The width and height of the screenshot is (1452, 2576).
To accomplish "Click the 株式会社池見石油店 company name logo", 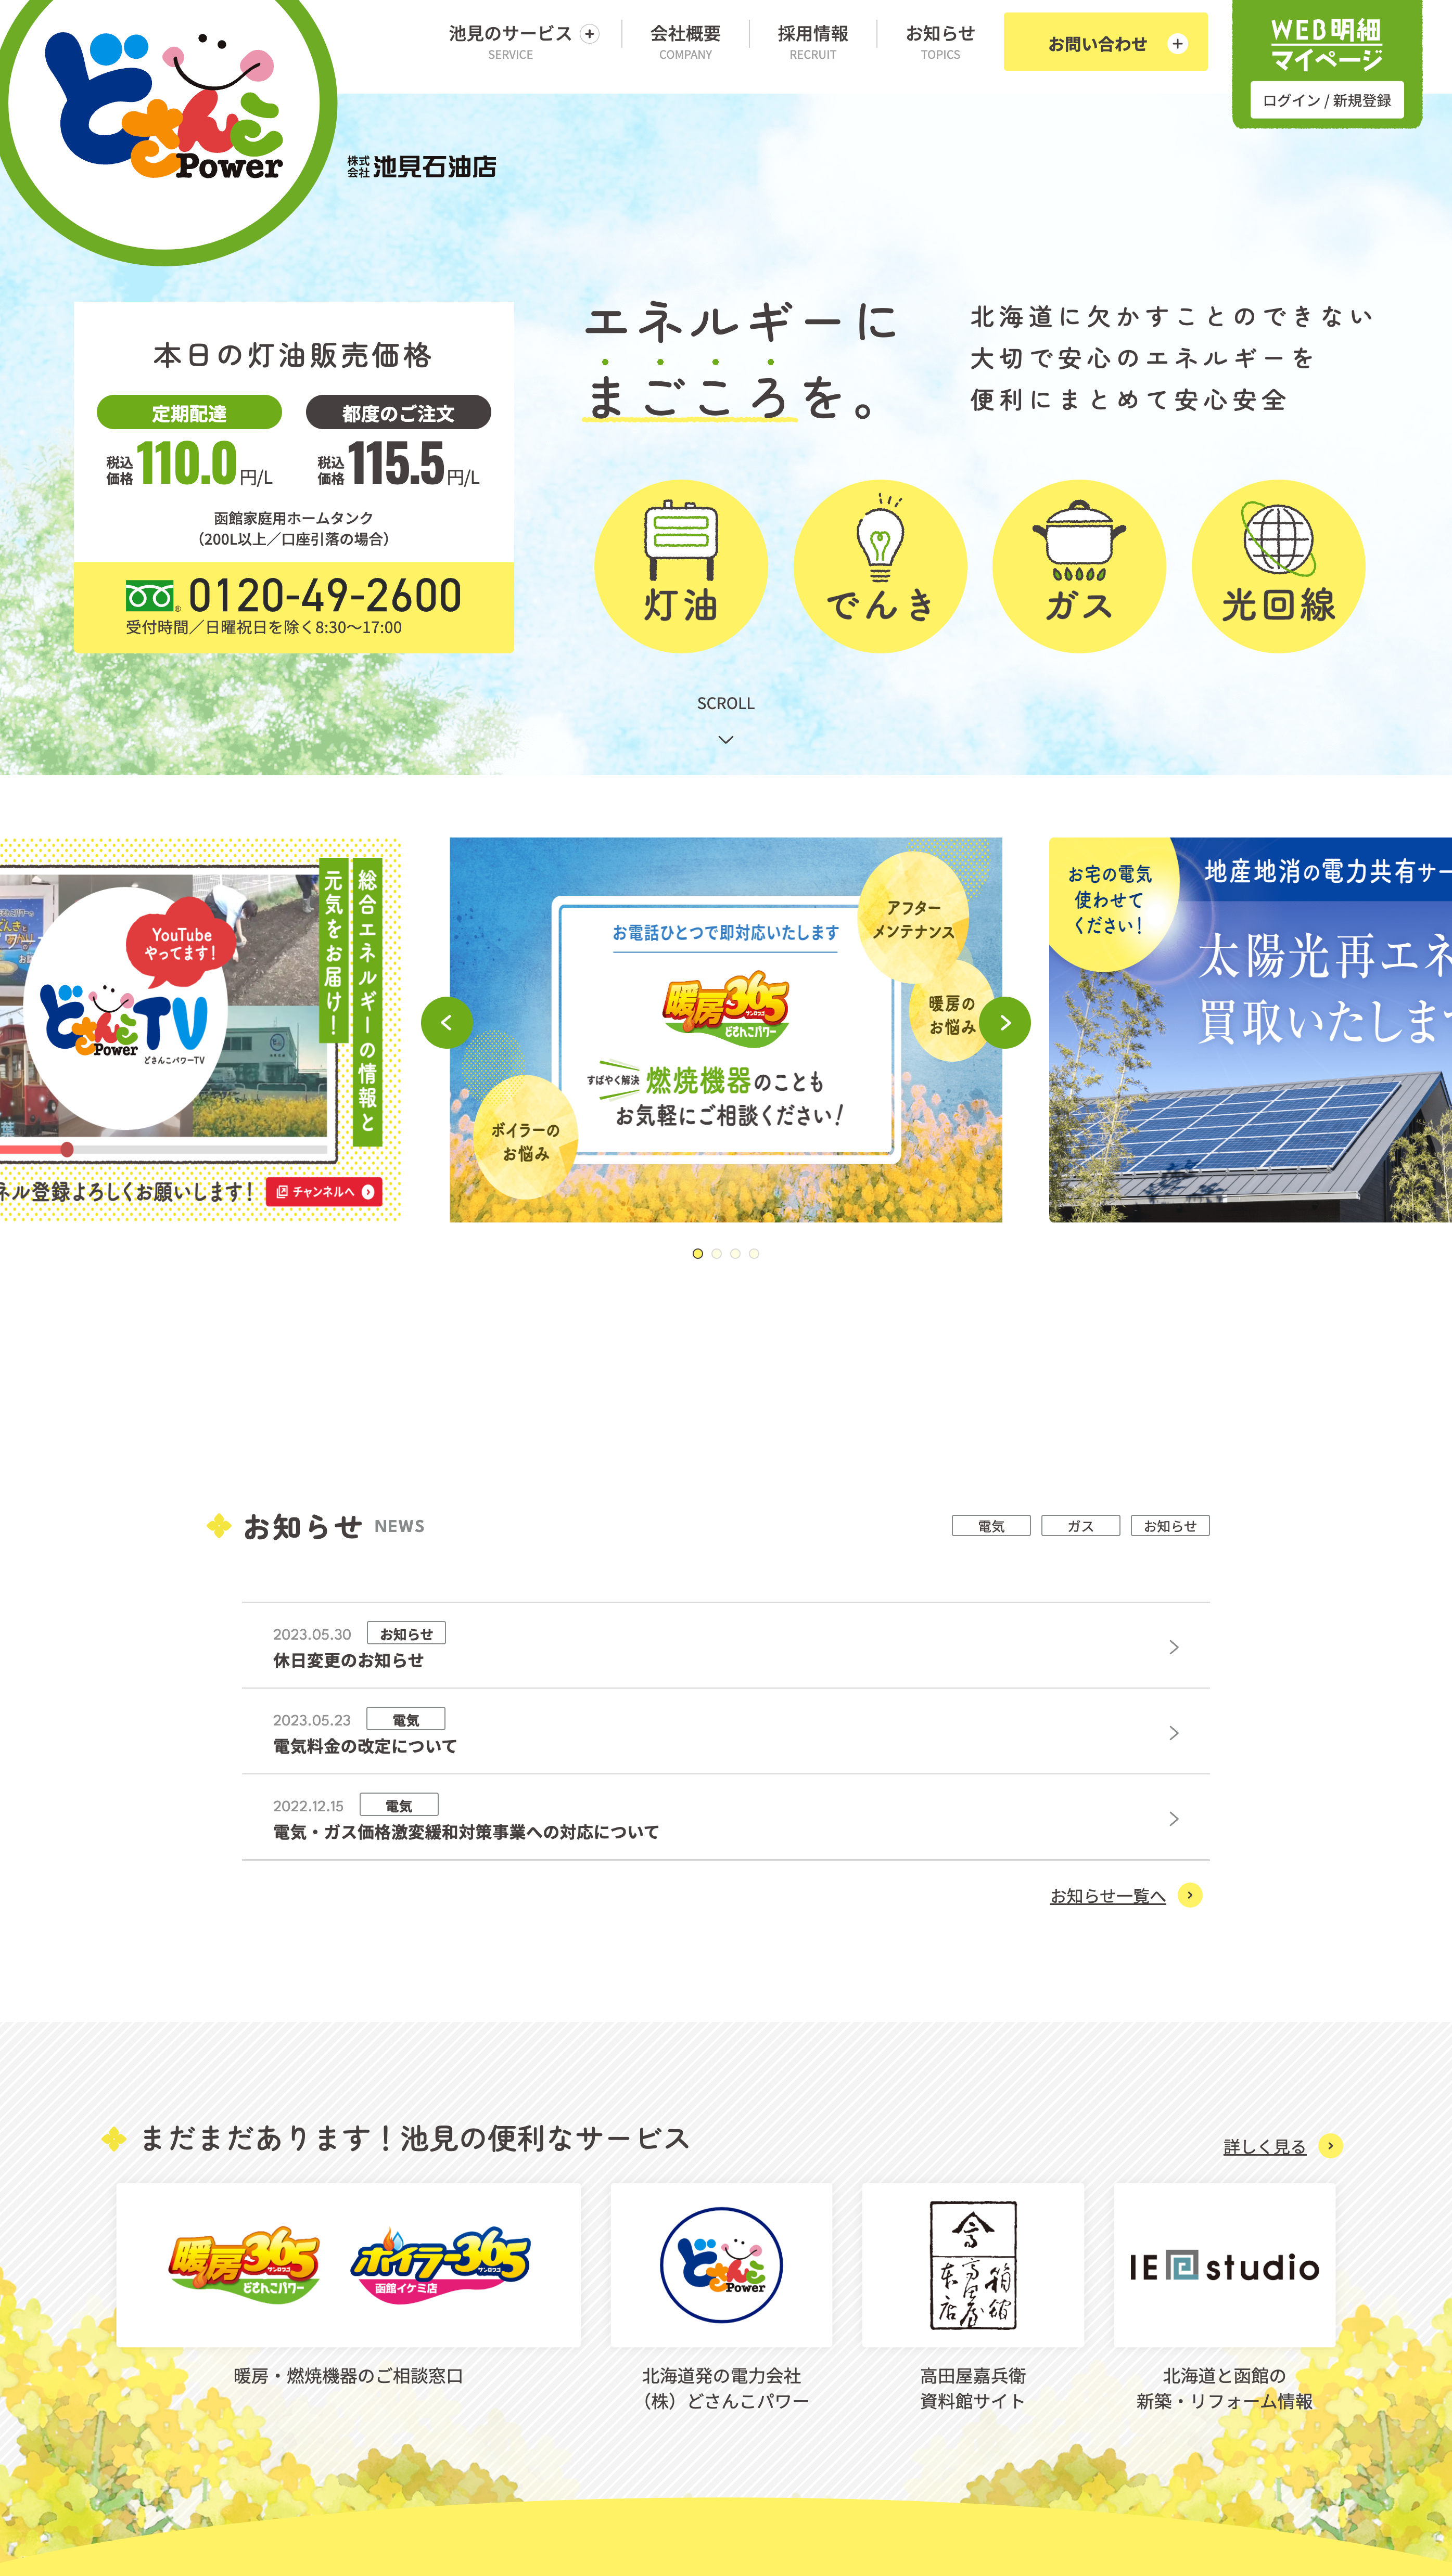I will [x=422, y=167].
